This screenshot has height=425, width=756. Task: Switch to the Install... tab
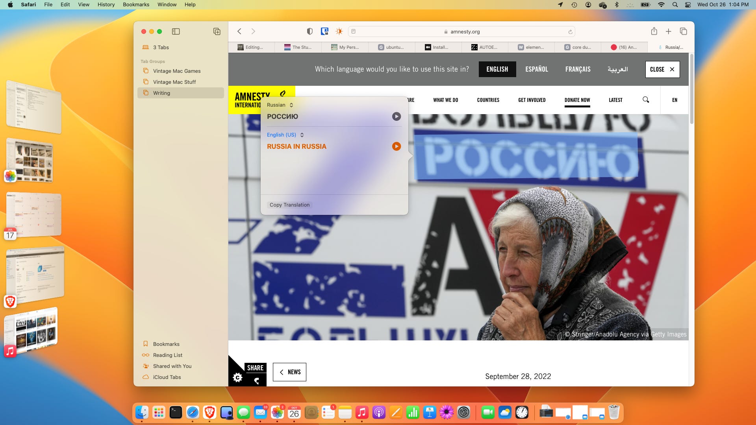[x=438, y=47]
